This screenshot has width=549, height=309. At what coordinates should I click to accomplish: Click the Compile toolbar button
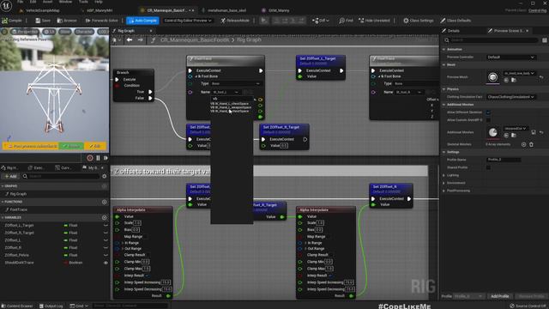(12, 21)
